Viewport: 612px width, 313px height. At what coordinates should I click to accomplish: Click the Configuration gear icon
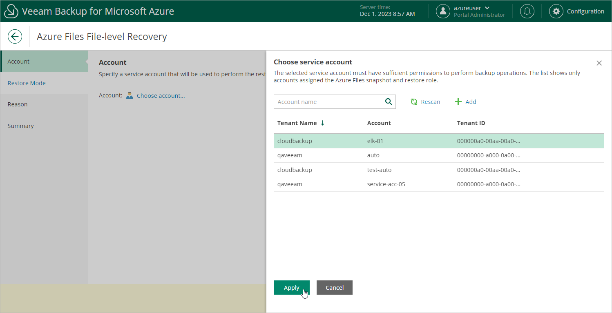(x=556, y=11)
